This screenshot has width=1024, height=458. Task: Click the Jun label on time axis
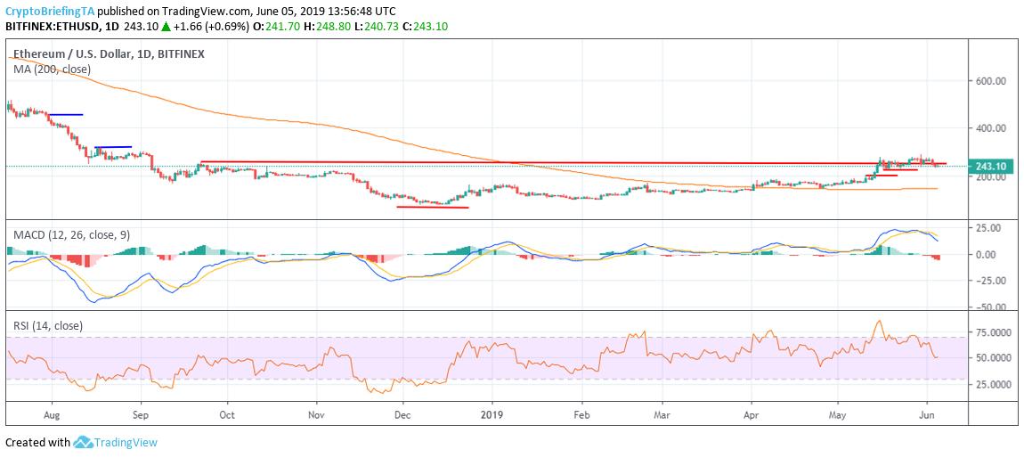926,413
